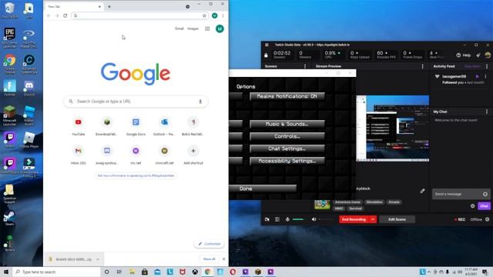
Task: Expand the arrow beside End Recording
Action: (373, 219)
